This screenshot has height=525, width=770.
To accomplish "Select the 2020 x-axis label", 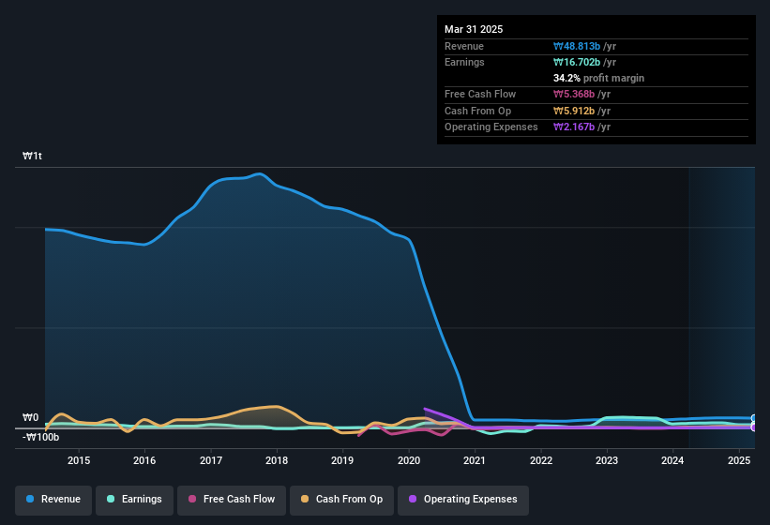I will tap(409, 460).
